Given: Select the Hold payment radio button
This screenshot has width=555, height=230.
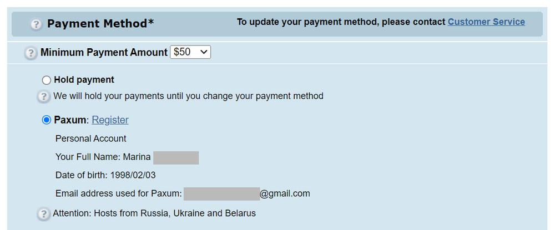Looking at the screenshot, I should 47,80.
